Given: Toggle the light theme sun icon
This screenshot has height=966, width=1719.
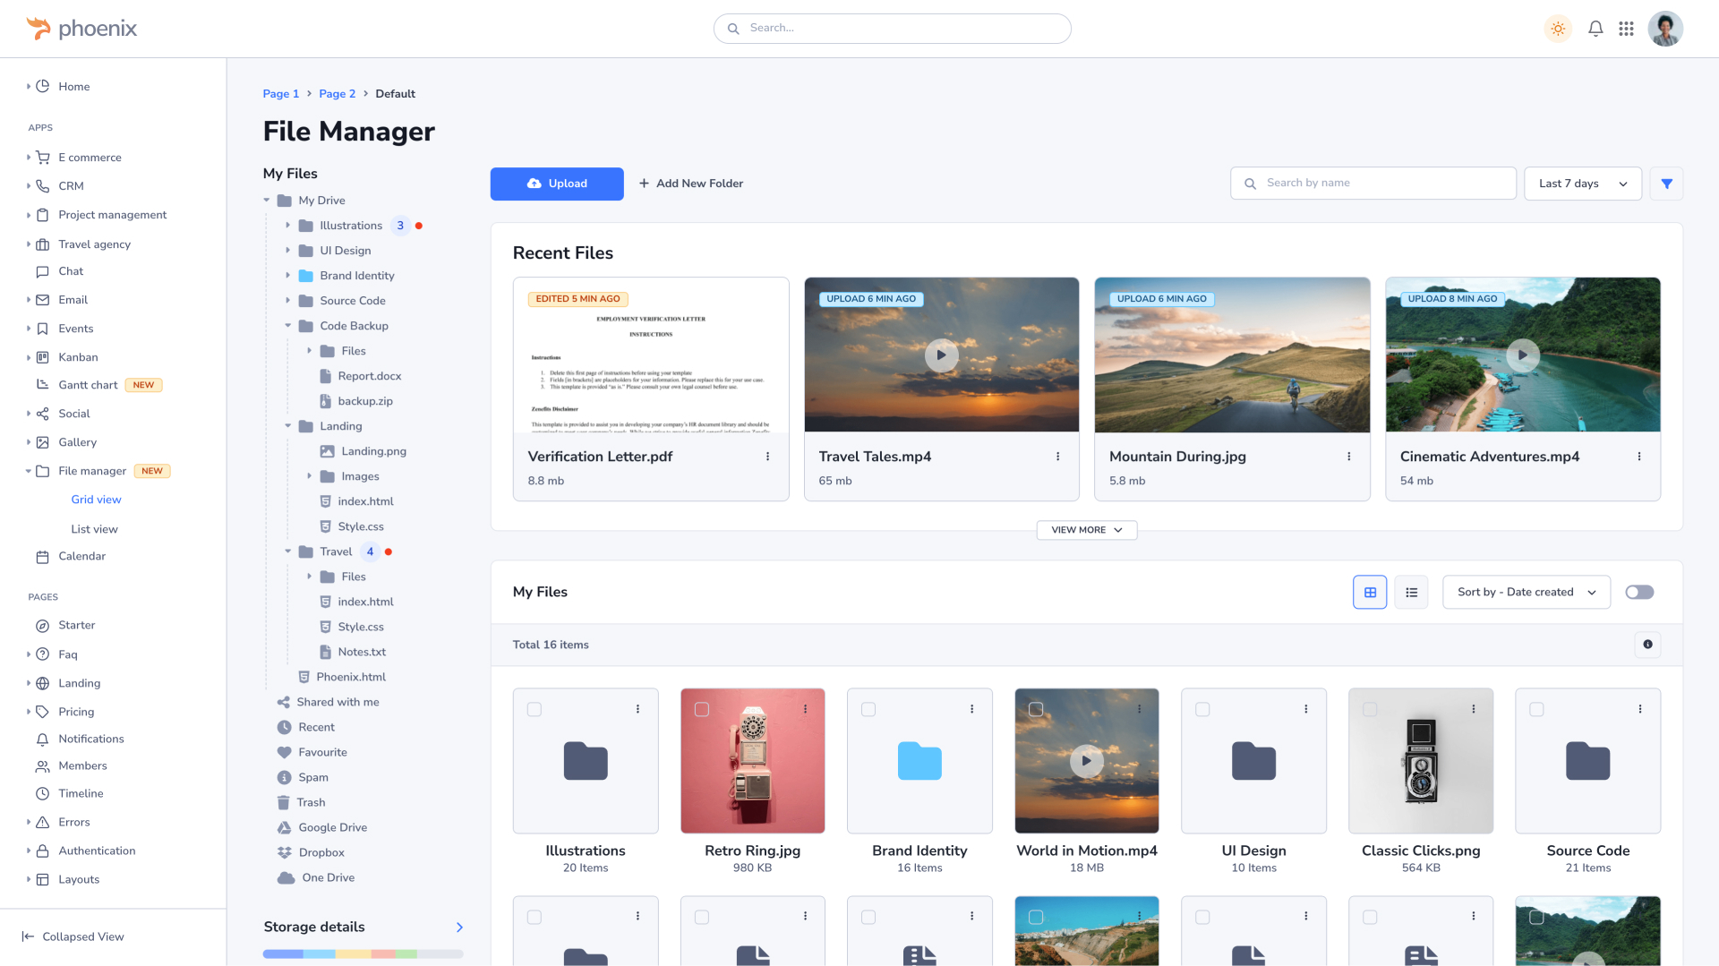Looking at the screenshot, I should pyautogui.click(x=1558, y=29).
